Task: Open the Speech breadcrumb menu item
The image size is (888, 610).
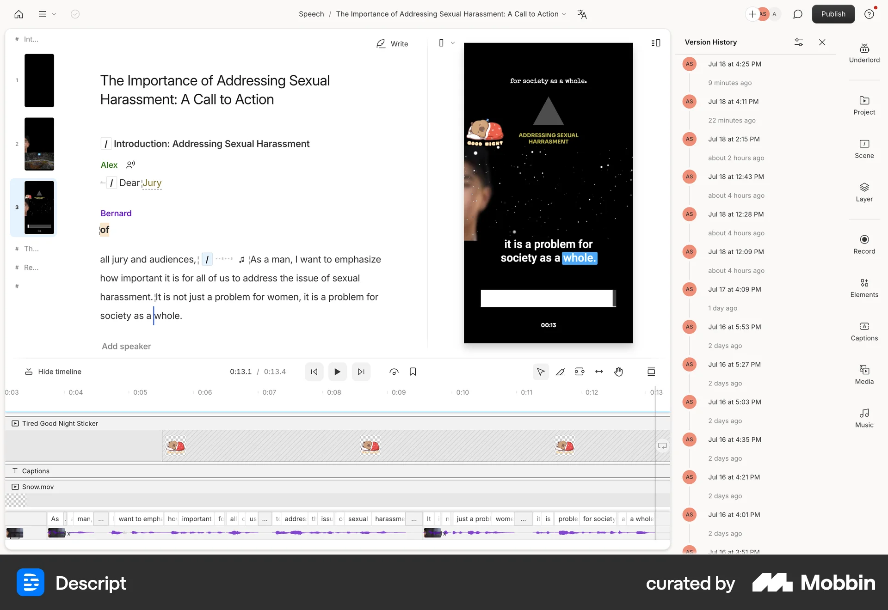Action: point(311,14)
